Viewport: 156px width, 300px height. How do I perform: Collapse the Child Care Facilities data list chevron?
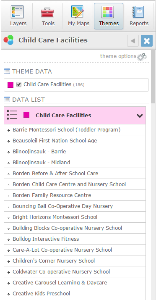(140, 116)
